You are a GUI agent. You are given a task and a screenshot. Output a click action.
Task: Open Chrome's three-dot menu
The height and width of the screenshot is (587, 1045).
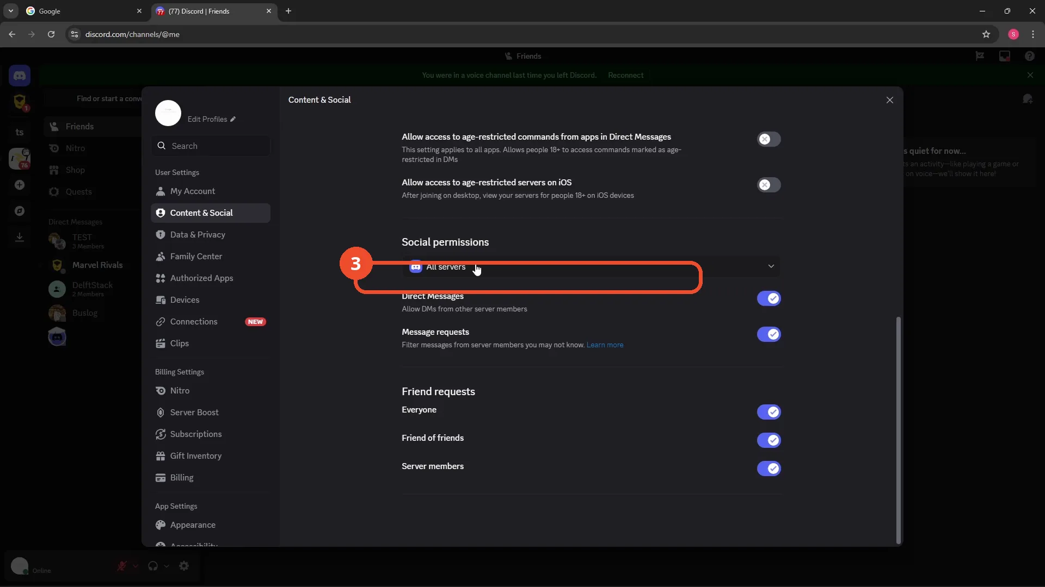coord(1033,34)
